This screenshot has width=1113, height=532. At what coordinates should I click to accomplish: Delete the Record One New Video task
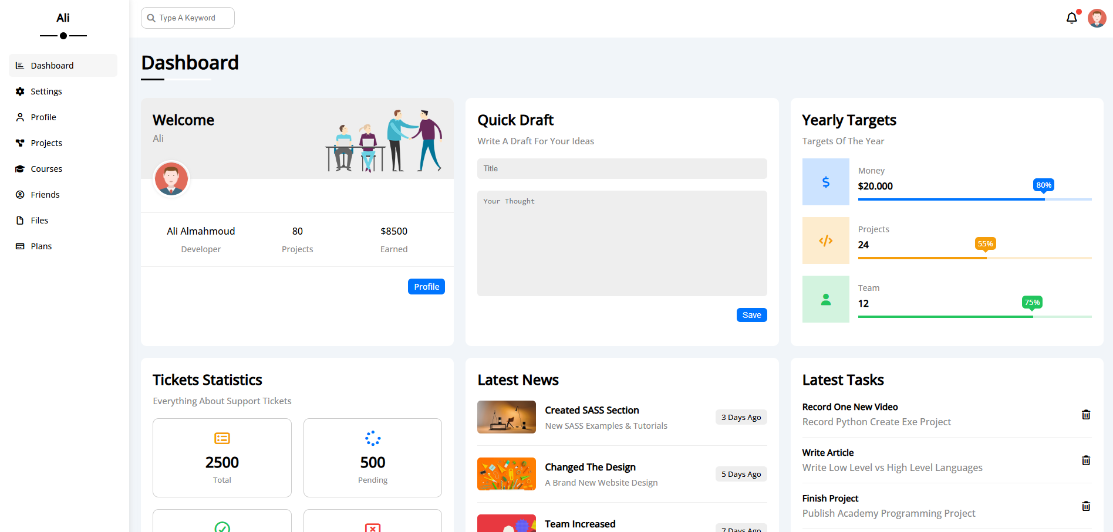tap(1086, 415)
